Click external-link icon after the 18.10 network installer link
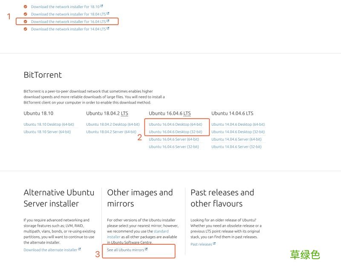Image resolution: width=341 pixels, height=269 pixels. 102,6
